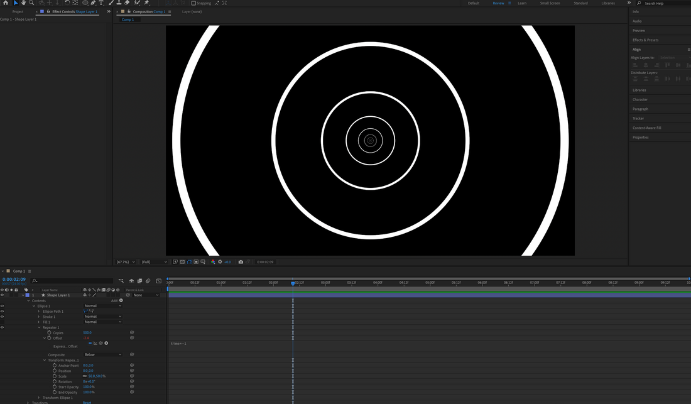Click the Reset link for Transform
This screenshot has height=404, width=691.
click(x=87, y=402)
